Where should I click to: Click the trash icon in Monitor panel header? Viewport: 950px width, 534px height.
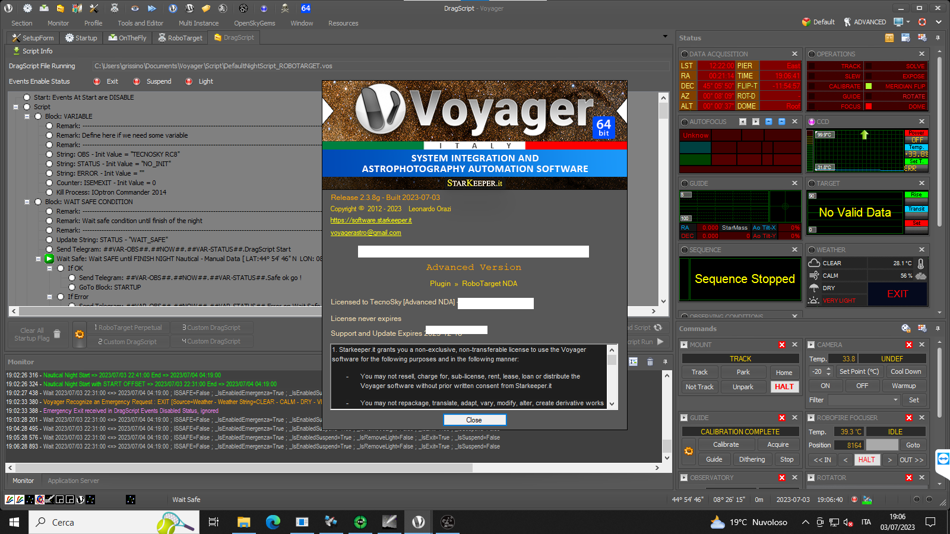650,362
